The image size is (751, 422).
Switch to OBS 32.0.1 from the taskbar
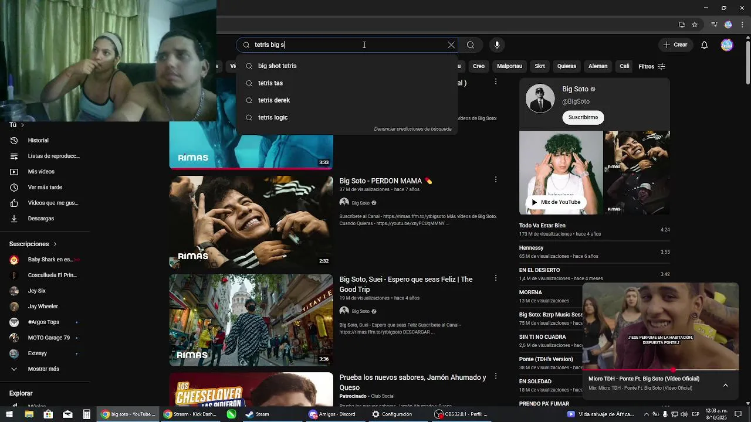(x=461, y=414)
